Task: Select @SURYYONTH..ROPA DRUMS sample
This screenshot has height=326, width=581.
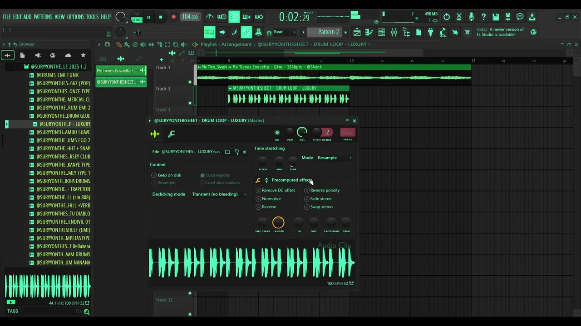Action: pyautogui.click(x=63, y=181)
